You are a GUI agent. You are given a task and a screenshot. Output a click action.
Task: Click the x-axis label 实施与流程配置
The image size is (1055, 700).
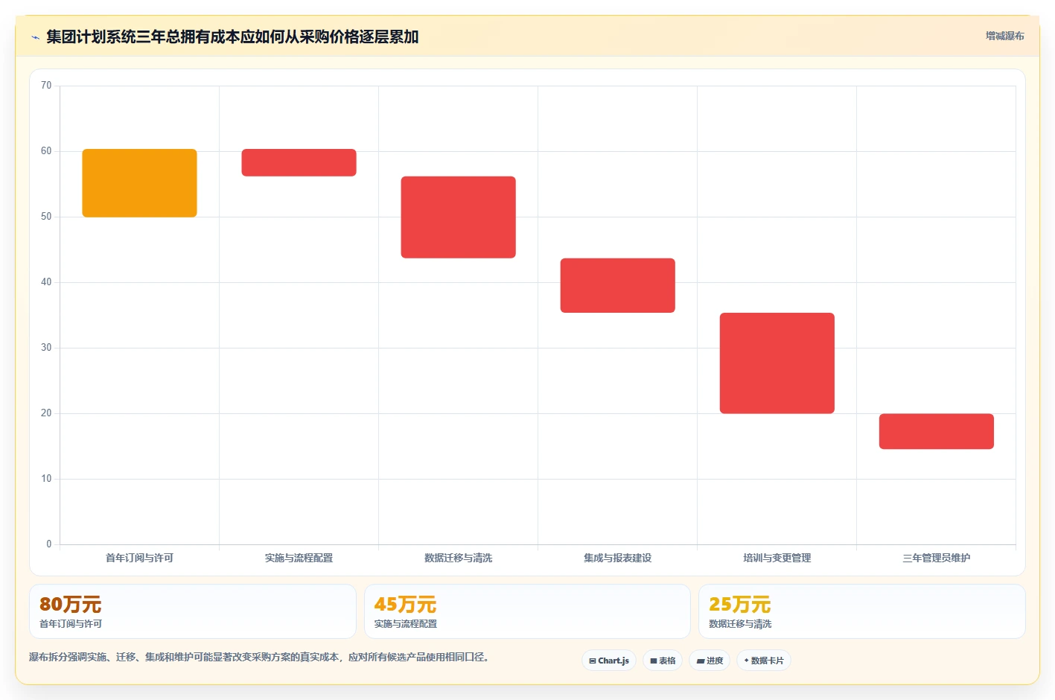(x=299, y=558)
